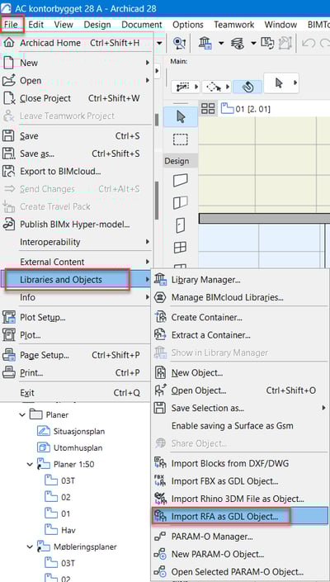
Task: Activate the Door tool in toolbox
Action: 181,225
